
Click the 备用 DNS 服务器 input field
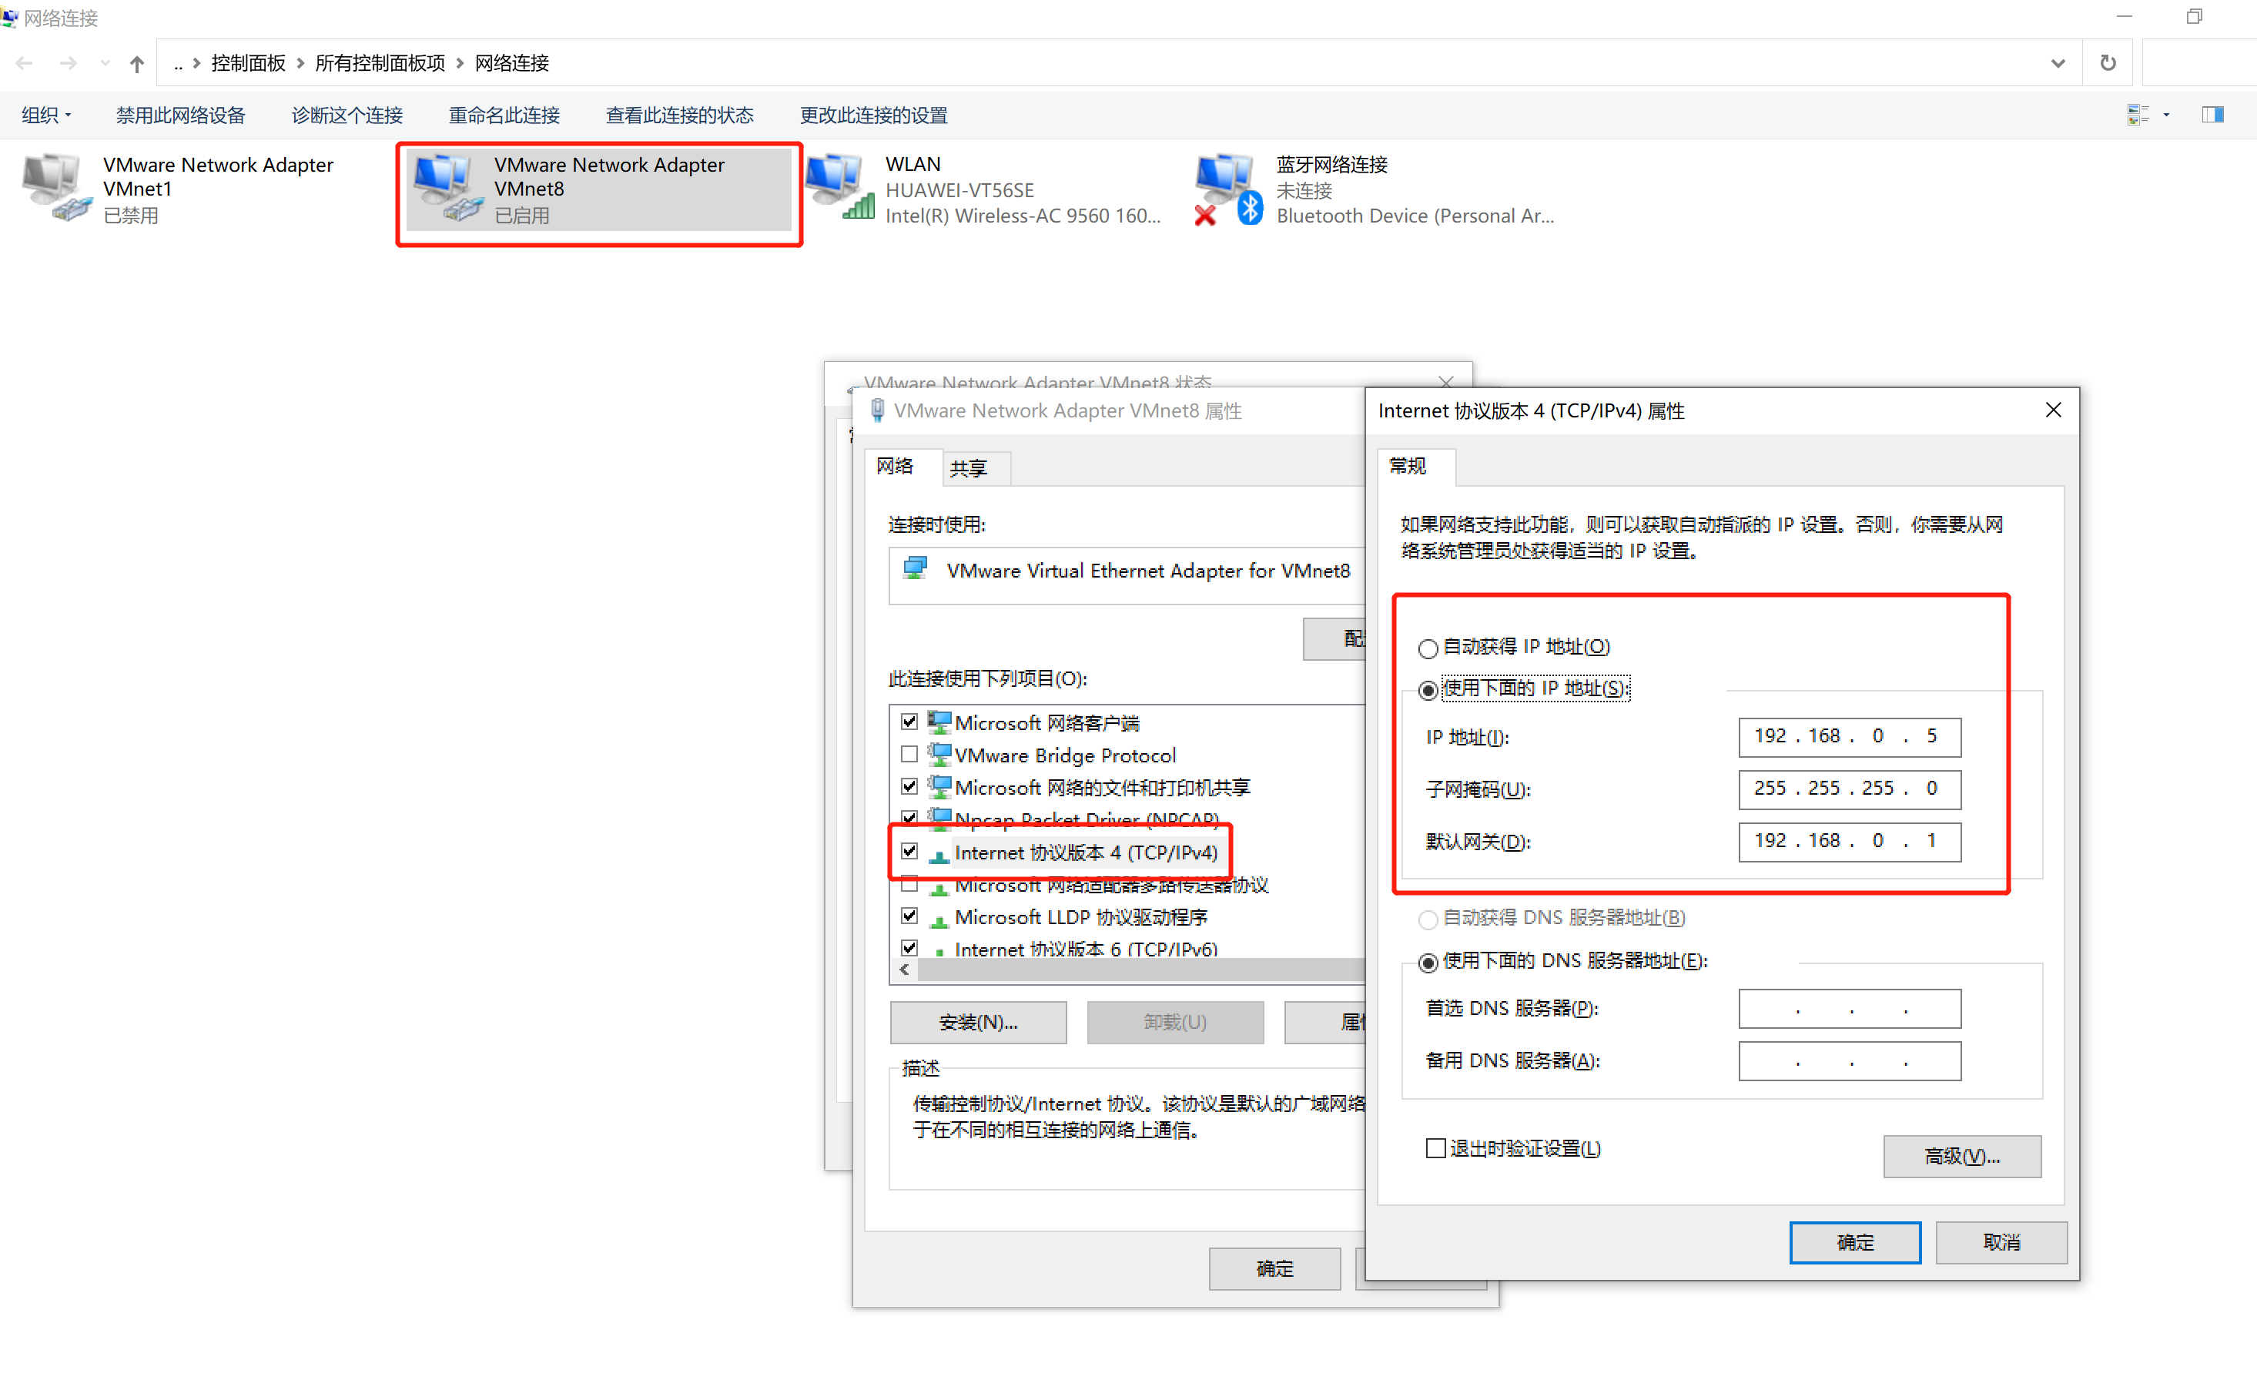click(1849, 1061)
